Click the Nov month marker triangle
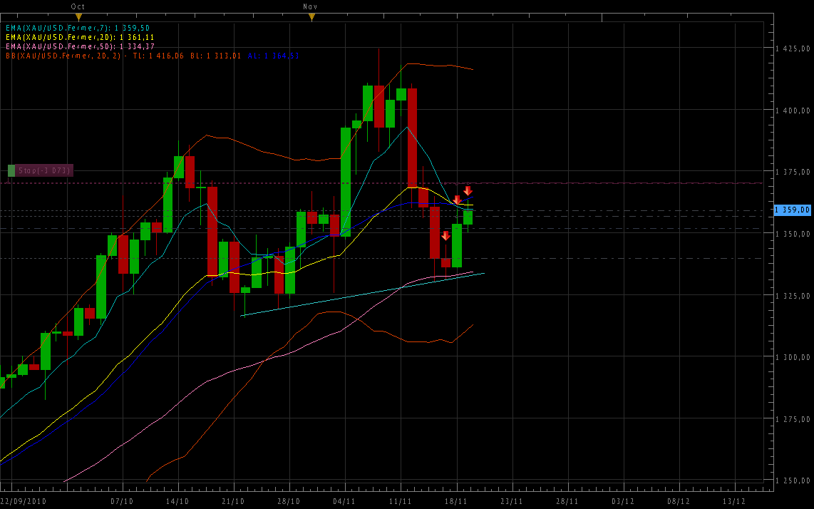This screenshot has width=814, height=509. 311,16
